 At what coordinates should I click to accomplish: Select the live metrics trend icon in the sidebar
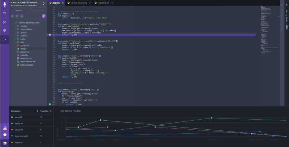(x=4, y=40)
